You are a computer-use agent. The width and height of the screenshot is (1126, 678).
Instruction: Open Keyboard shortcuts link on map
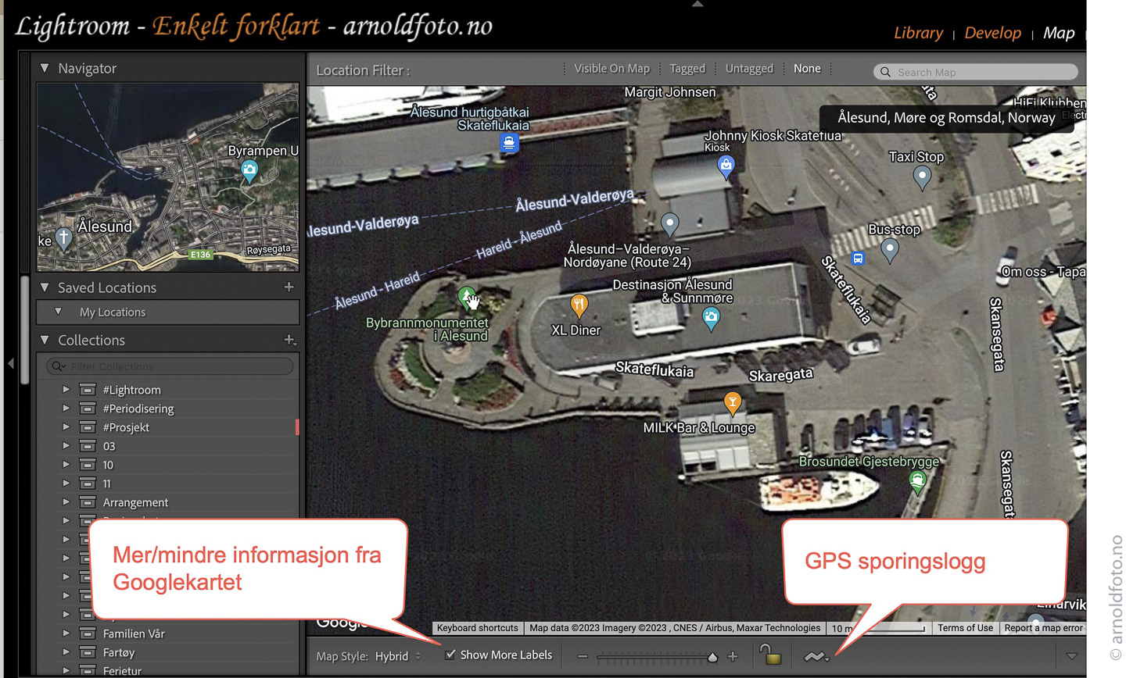tap(477, 628)
